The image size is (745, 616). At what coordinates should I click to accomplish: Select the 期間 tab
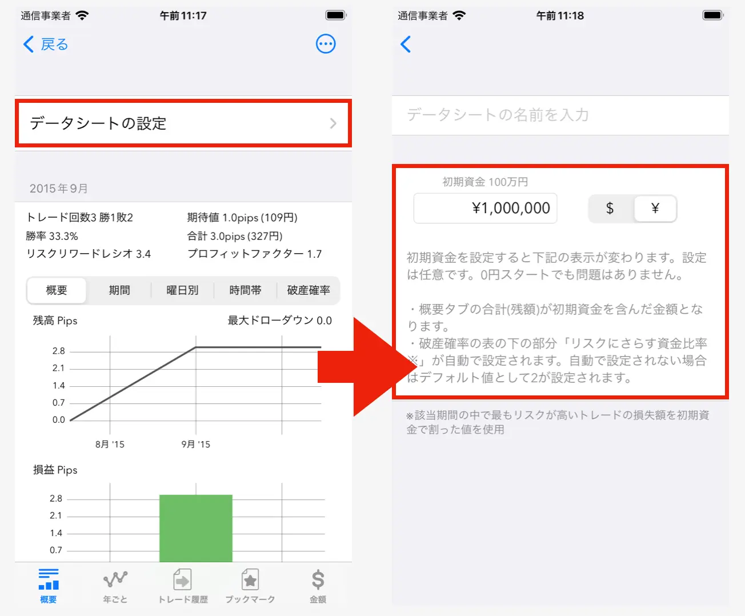tap(119, 290)
